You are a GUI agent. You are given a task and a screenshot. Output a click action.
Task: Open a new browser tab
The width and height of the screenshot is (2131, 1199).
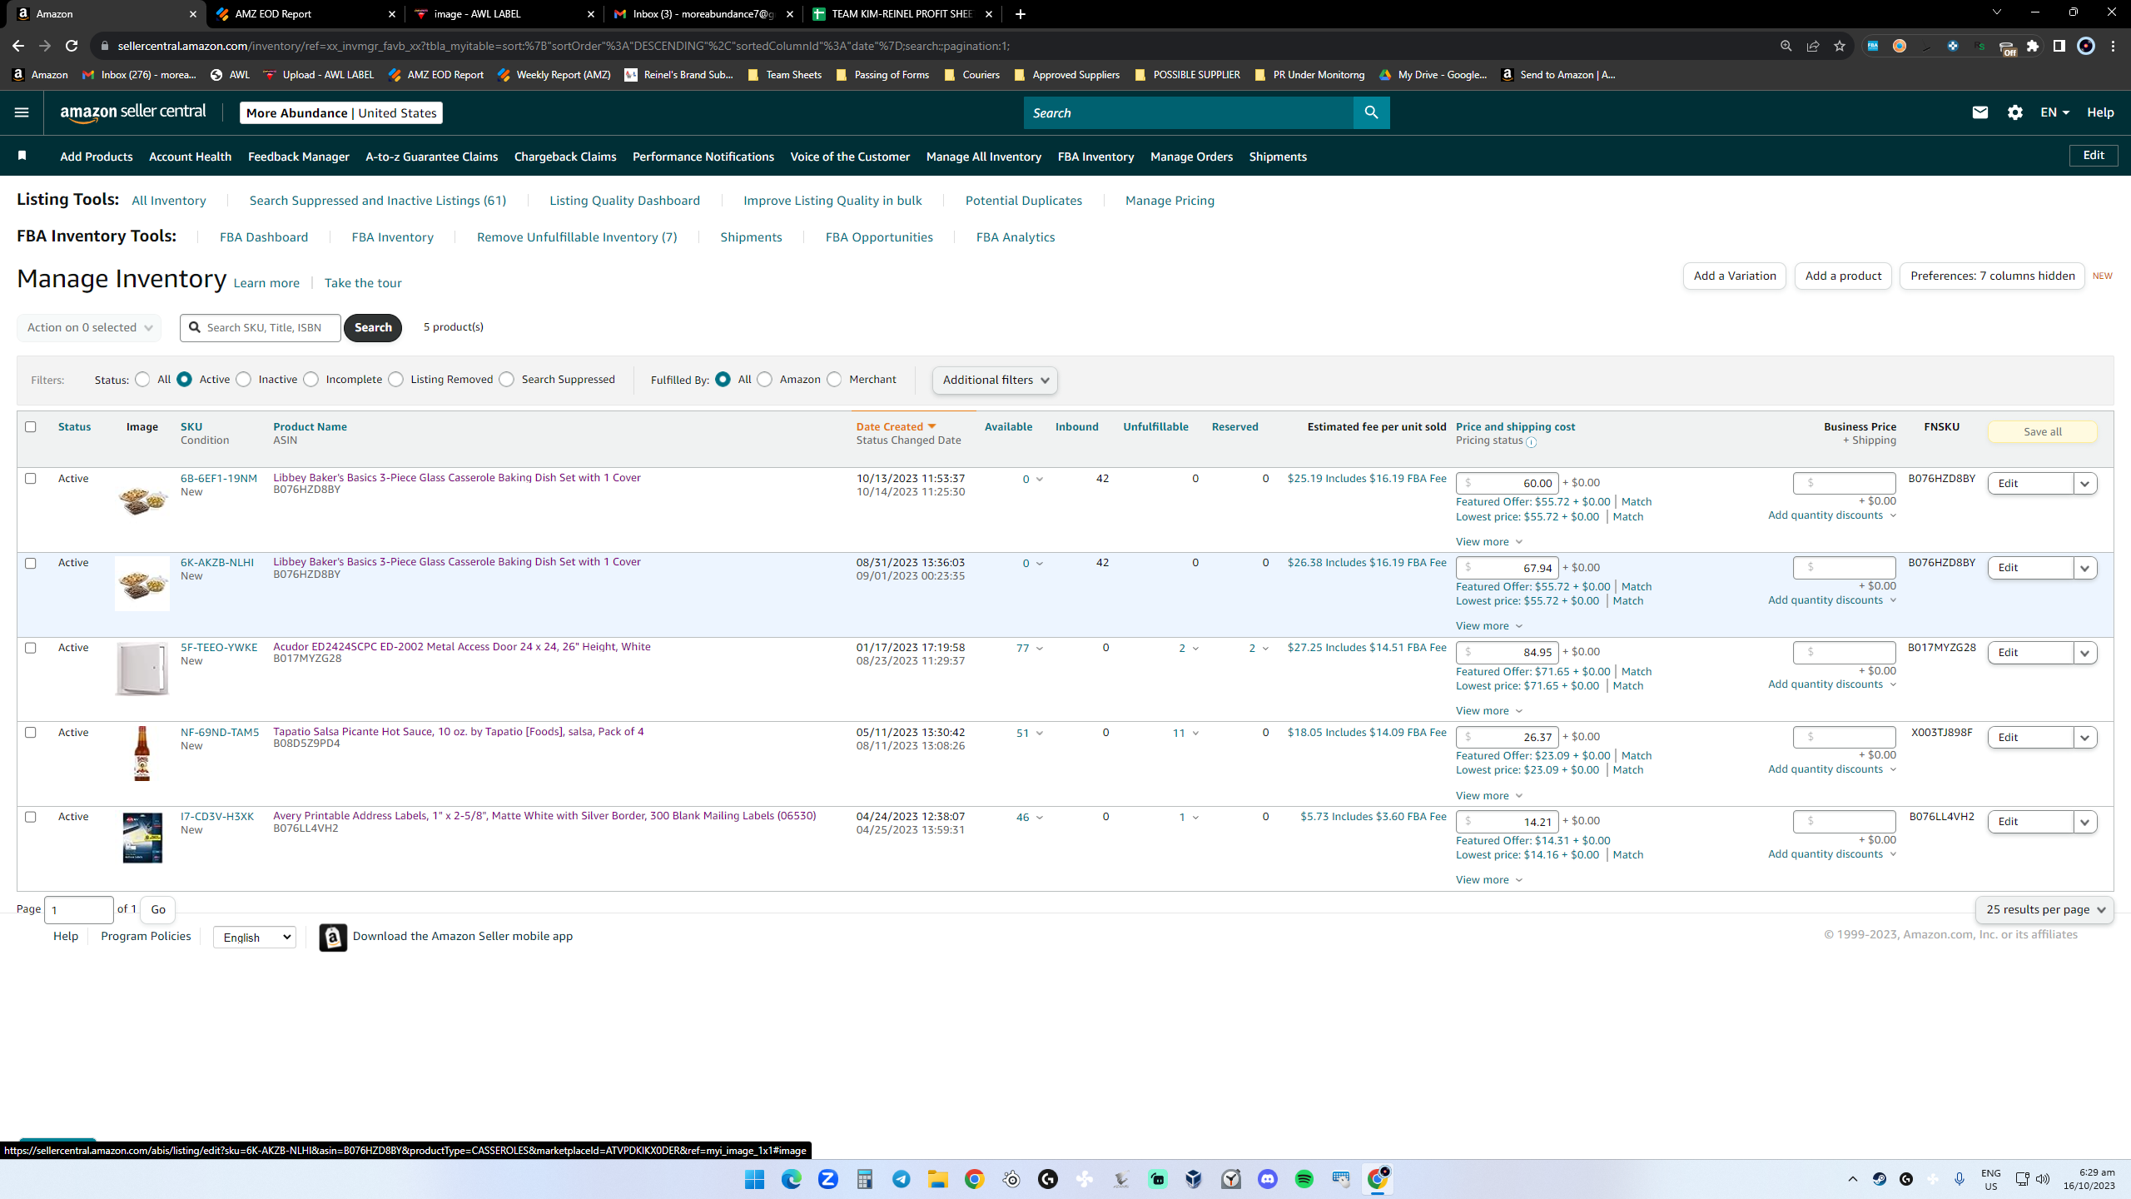(x=1021, y=14)
